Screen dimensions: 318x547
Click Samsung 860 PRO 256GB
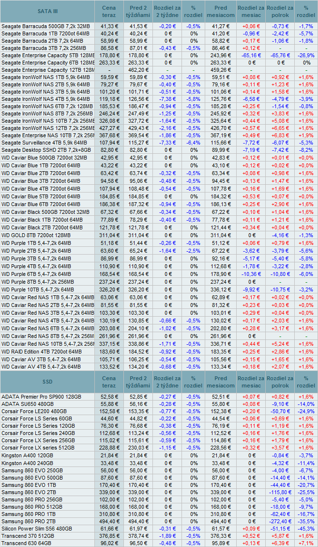32,499
